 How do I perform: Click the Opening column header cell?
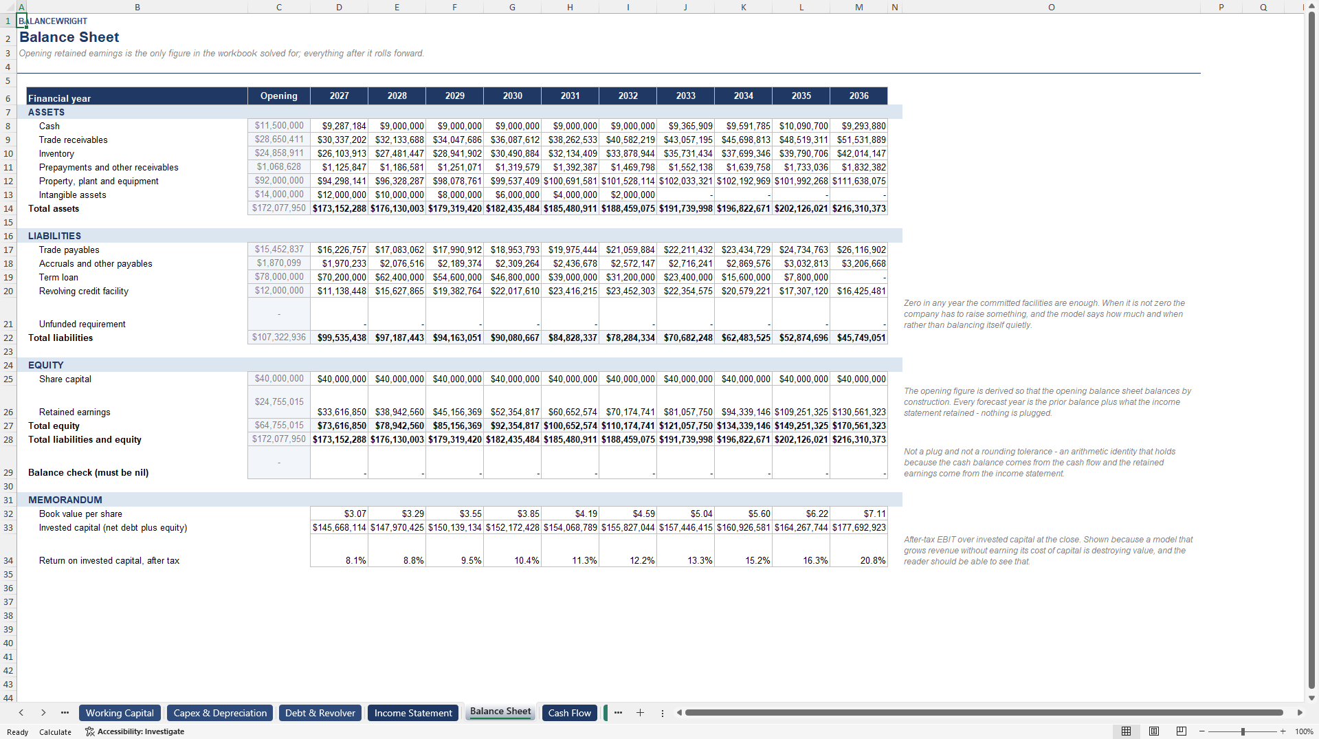(x=279, y=96)
